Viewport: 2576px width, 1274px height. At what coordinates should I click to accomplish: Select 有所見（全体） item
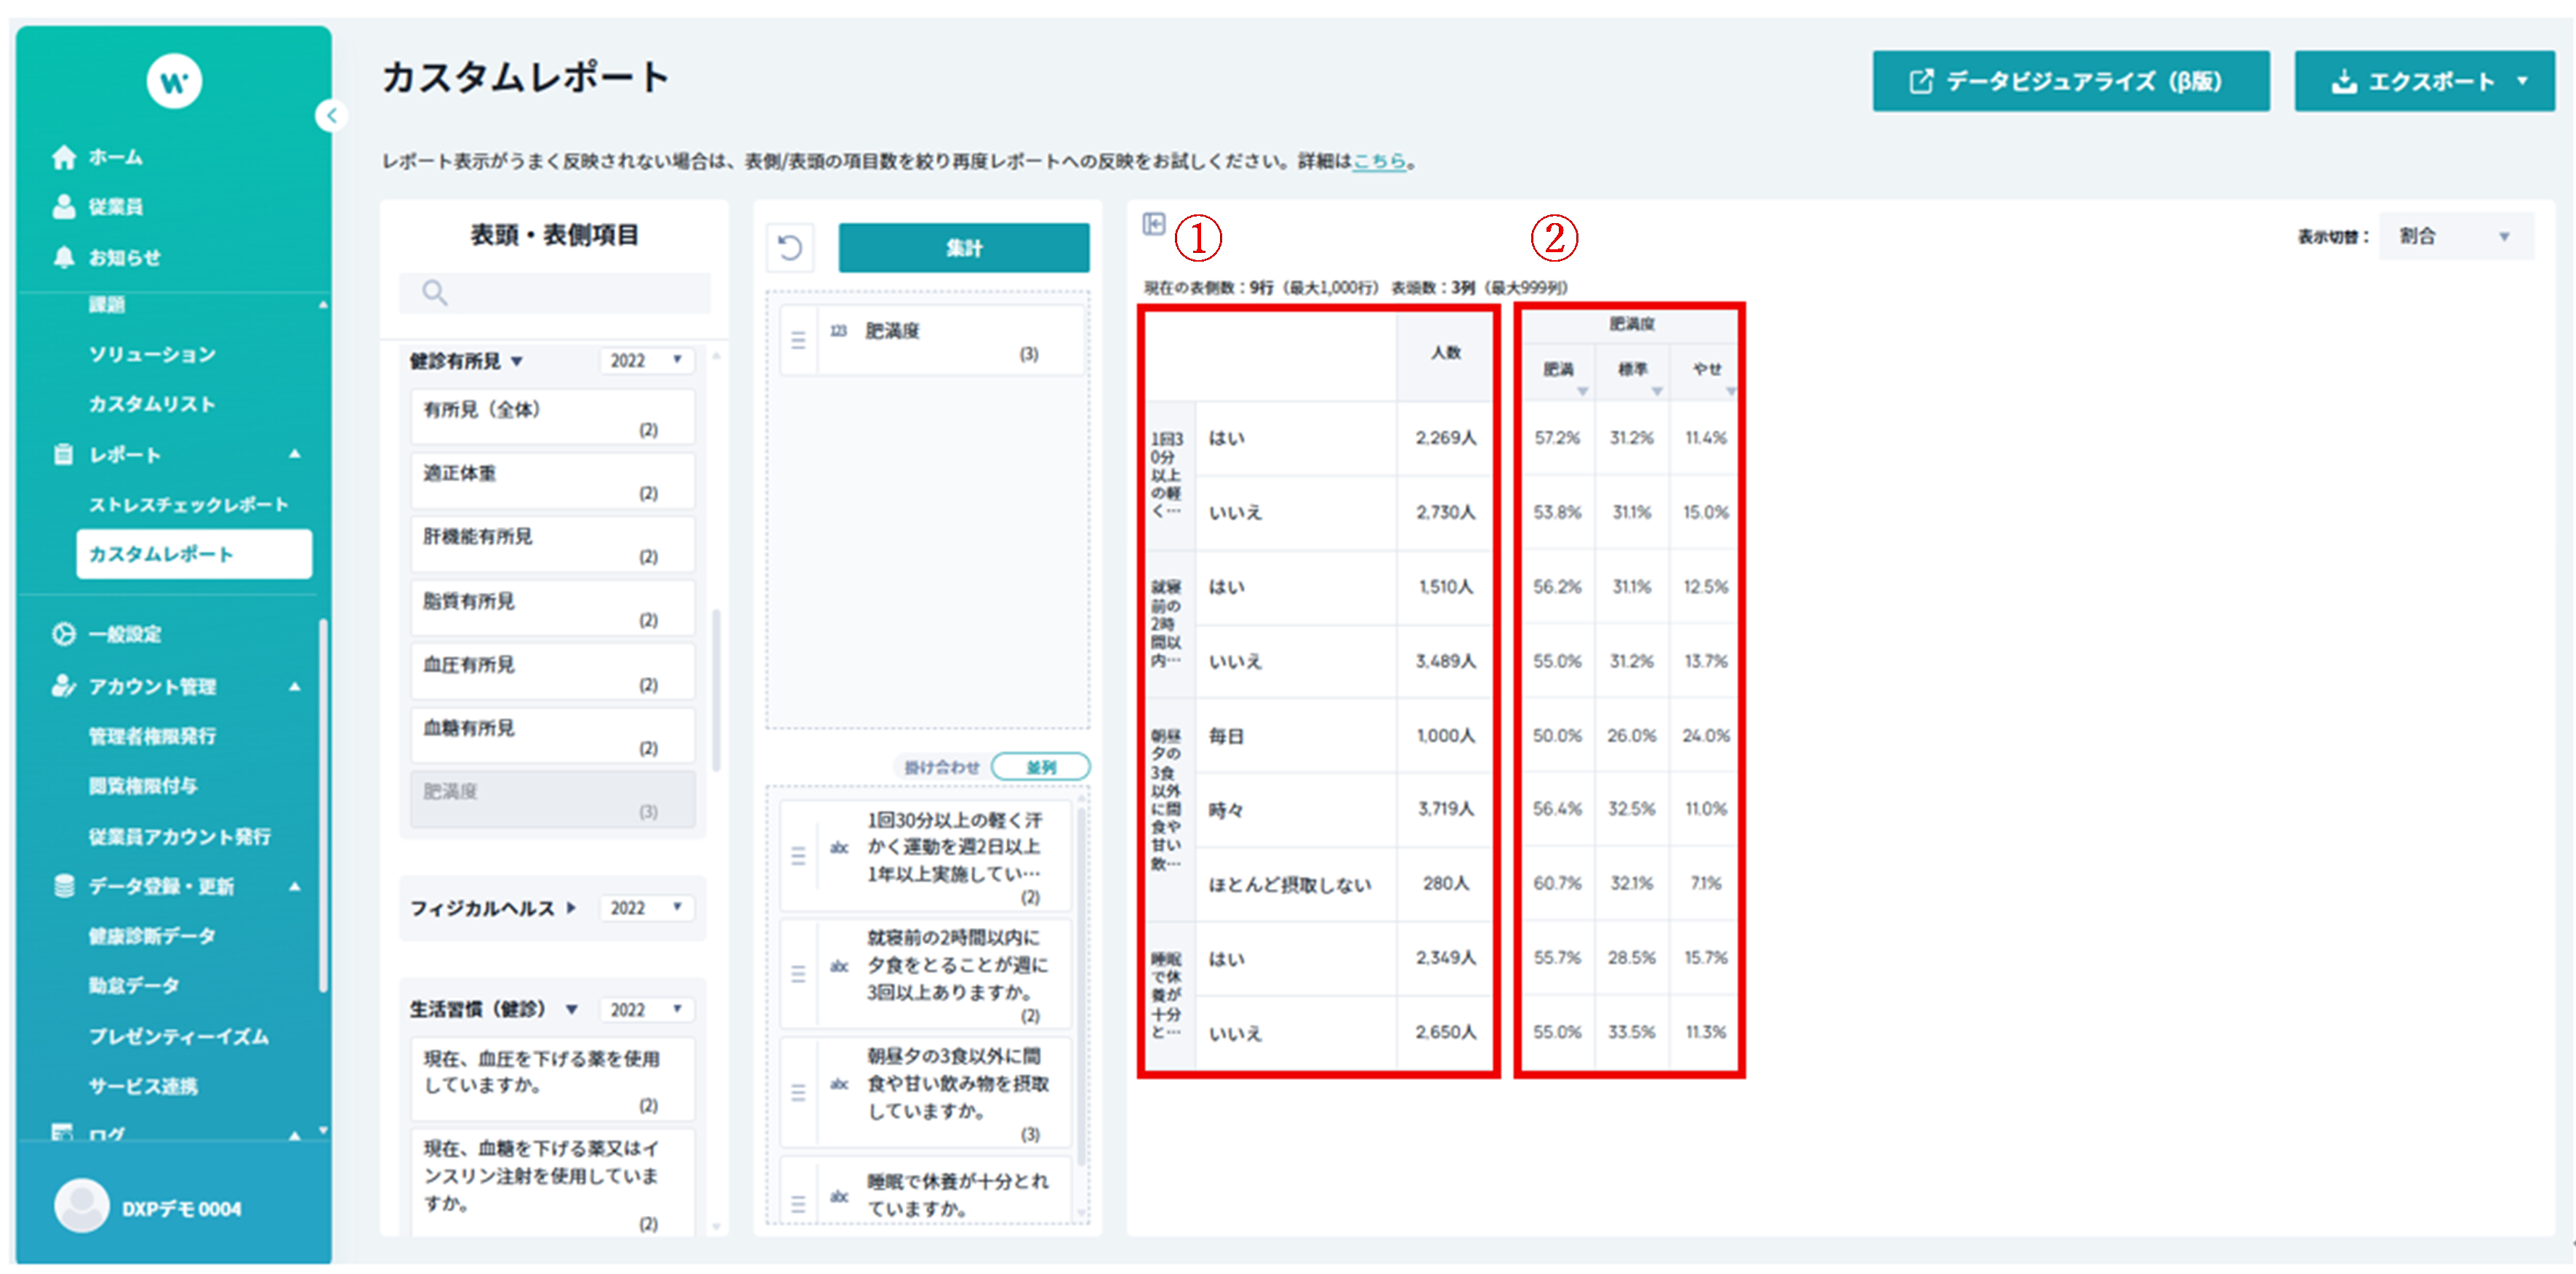pyautogui.click(x=552, y=418)
